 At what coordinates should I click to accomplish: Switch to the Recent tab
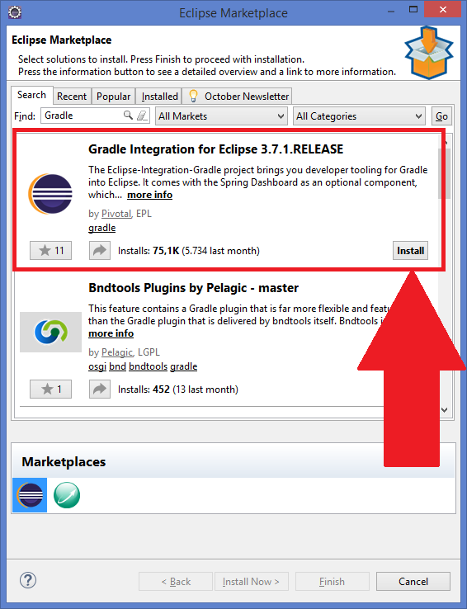pos(72,97)
